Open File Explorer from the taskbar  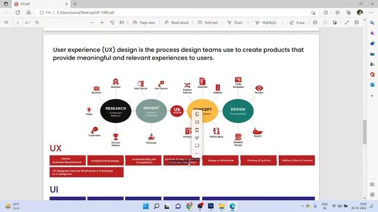[x=221, y=206]
